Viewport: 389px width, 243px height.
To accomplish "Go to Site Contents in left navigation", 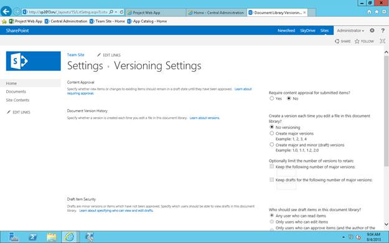I will point(17,100).
